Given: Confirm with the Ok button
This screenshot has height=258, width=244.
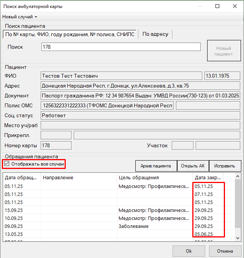Looking at the screenshot, I should coord(189,251).
